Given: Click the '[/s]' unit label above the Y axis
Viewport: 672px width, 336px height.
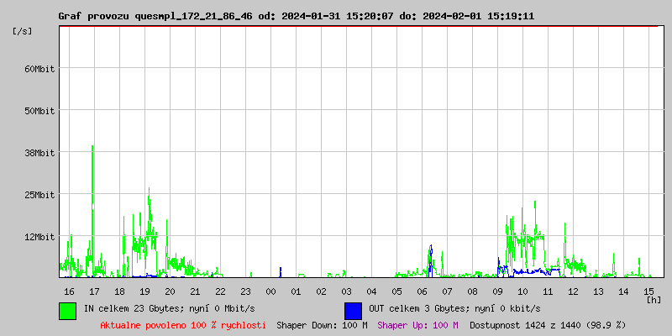Looking at the screenshot, I should pyautogui.click(x=23, y=31).
